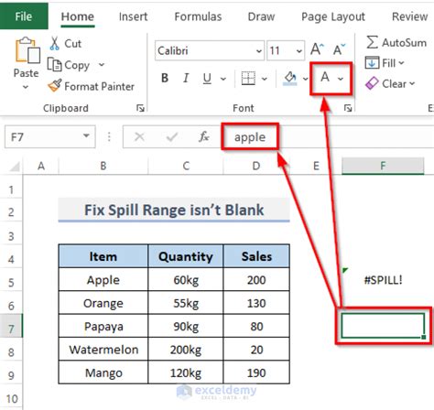Select the sales value 200 cell

tap(256, 280)
